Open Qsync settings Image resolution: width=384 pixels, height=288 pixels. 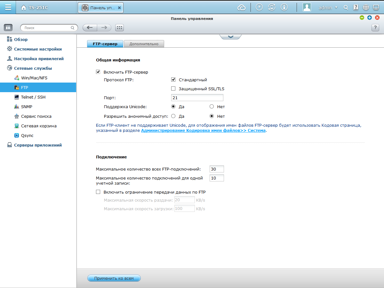click(27, 135)
